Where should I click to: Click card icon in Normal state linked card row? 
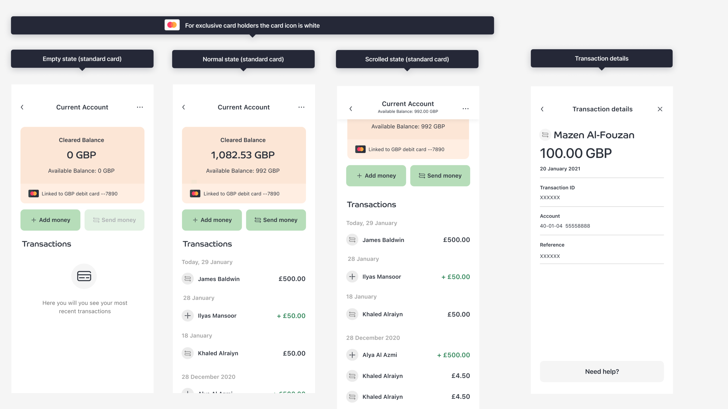[195, 193]
